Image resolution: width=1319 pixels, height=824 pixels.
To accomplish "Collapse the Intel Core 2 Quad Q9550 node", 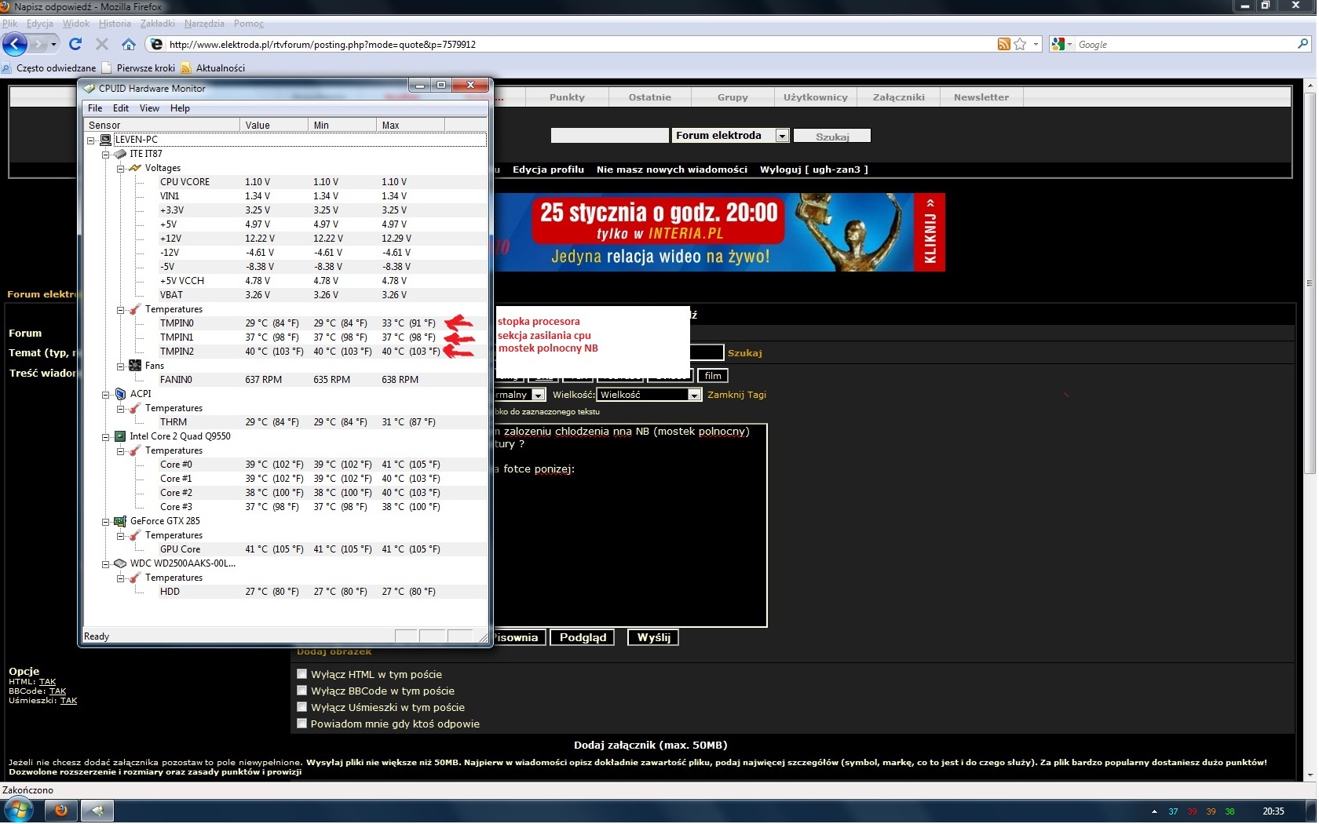I will [105, 437].
